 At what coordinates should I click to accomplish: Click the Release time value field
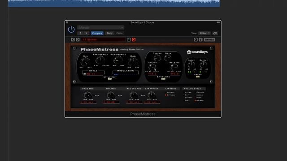(174, 74)
